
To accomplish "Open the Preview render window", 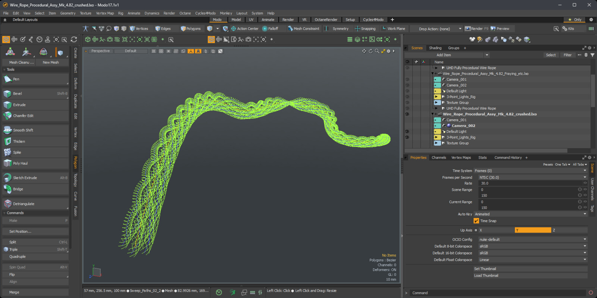I will [x=500, y=29].
